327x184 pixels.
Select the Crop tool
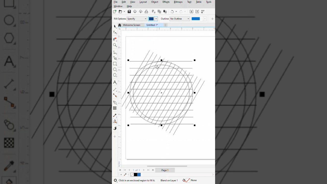click(115, 39)
